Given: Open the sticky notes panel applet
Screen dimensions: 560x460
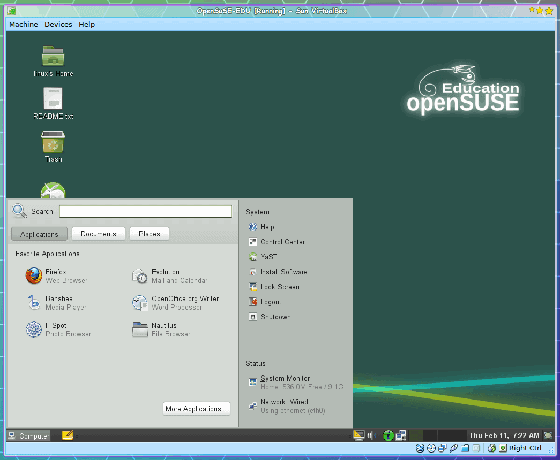Looking at the screenshot, I should [x=68, y=435].
